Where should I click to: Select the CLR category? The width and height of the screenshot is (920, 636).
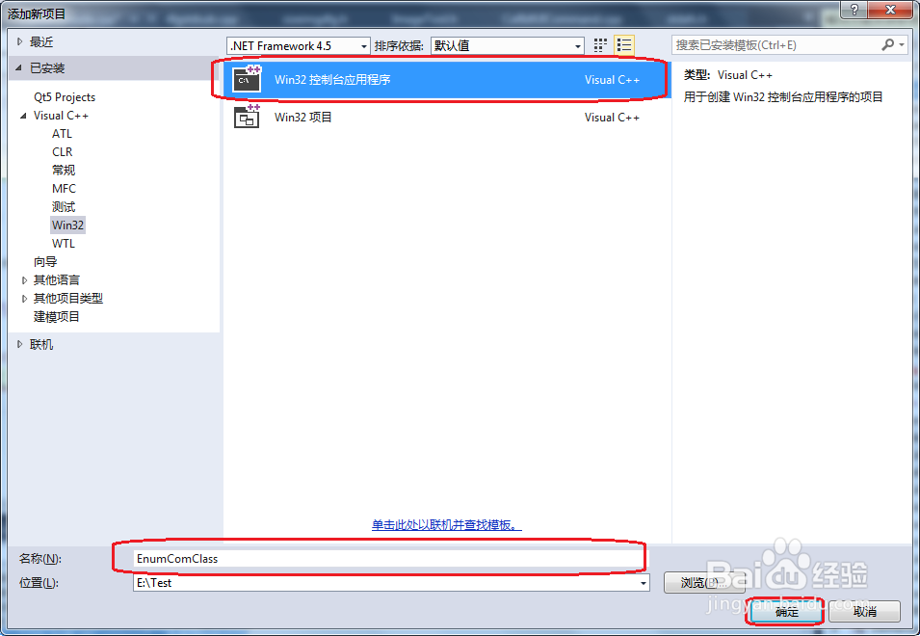63,152
